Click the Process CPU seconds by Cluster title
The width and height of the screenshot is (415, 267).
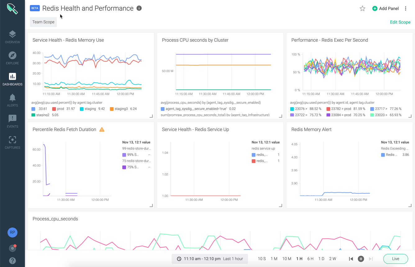tap(195, 40)
